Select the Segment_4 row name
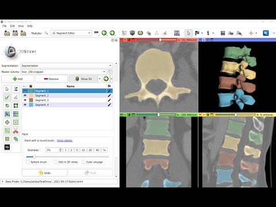The width and height of the screenshot is (276, 207). coord(42,105)
